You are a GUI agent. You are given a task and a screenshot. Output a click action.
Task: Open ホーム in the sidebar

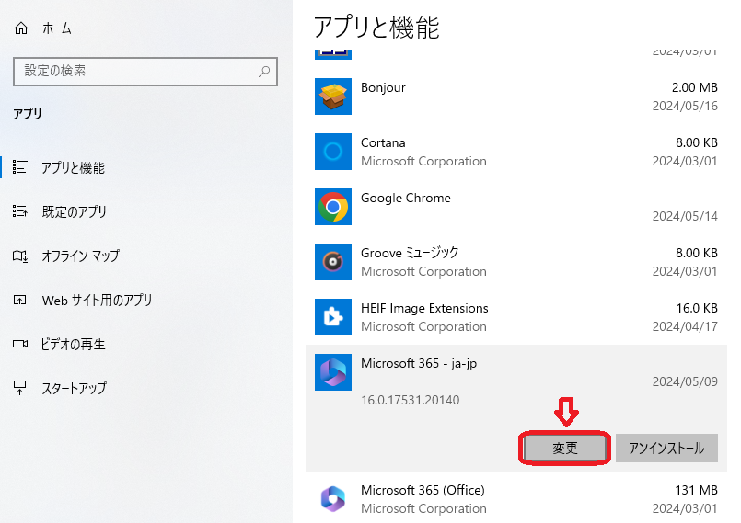[57, 28]
